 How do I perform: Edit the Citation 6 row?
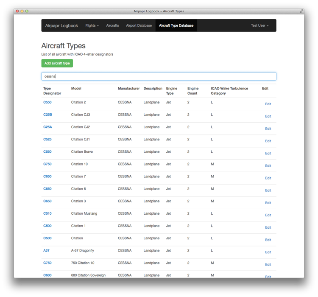(268, 191)
